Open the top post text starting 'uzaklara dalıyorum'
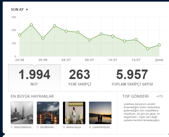This screenshot has width=169, height=137. click(x=142, y=112)
